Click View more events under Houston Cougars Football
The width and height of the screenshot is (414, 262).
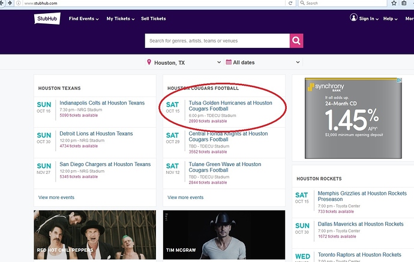(185, 197)
